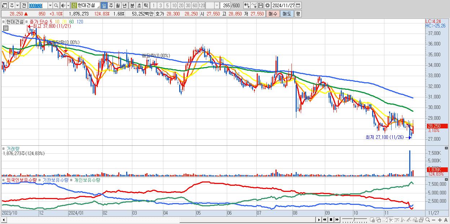Select the 5 interval button

pyautogui.click(x=167, y=5)
